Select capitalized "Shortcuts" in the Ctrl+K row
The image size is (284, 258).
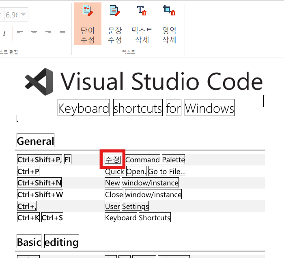(x=155, y=217)
